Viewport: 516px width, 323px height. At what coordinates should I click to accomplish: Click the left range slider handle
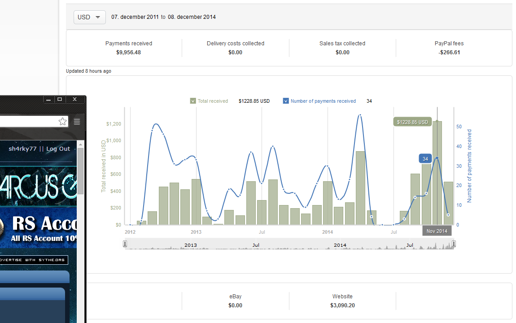click(125, 244)
